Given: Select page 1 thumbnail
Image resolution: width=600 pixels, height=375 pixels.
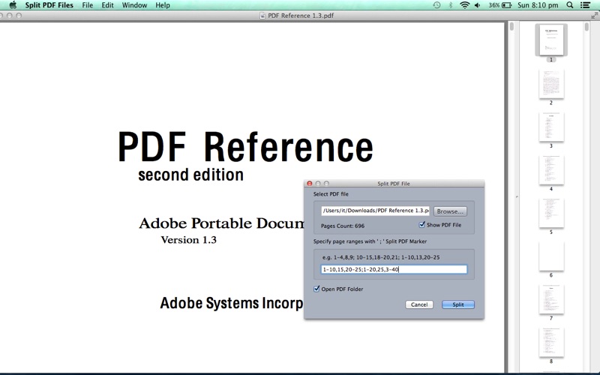Looking at the screenshot, I should point(551,40).
